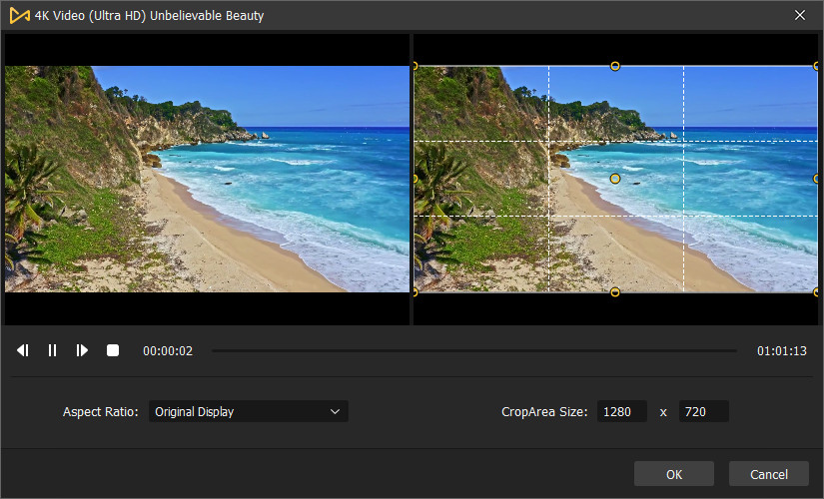Step forward to the next frame
Image resolution: width=824 pixels, height=499 pixels.
[x=83, y=350]
